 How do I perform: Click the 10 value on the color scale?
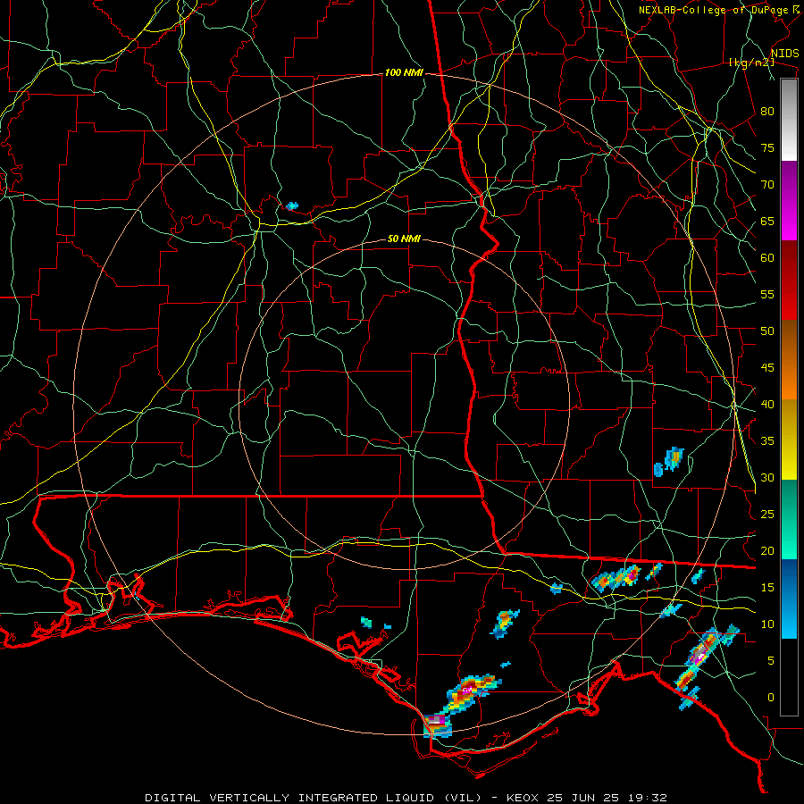click(x=767, y=624)
